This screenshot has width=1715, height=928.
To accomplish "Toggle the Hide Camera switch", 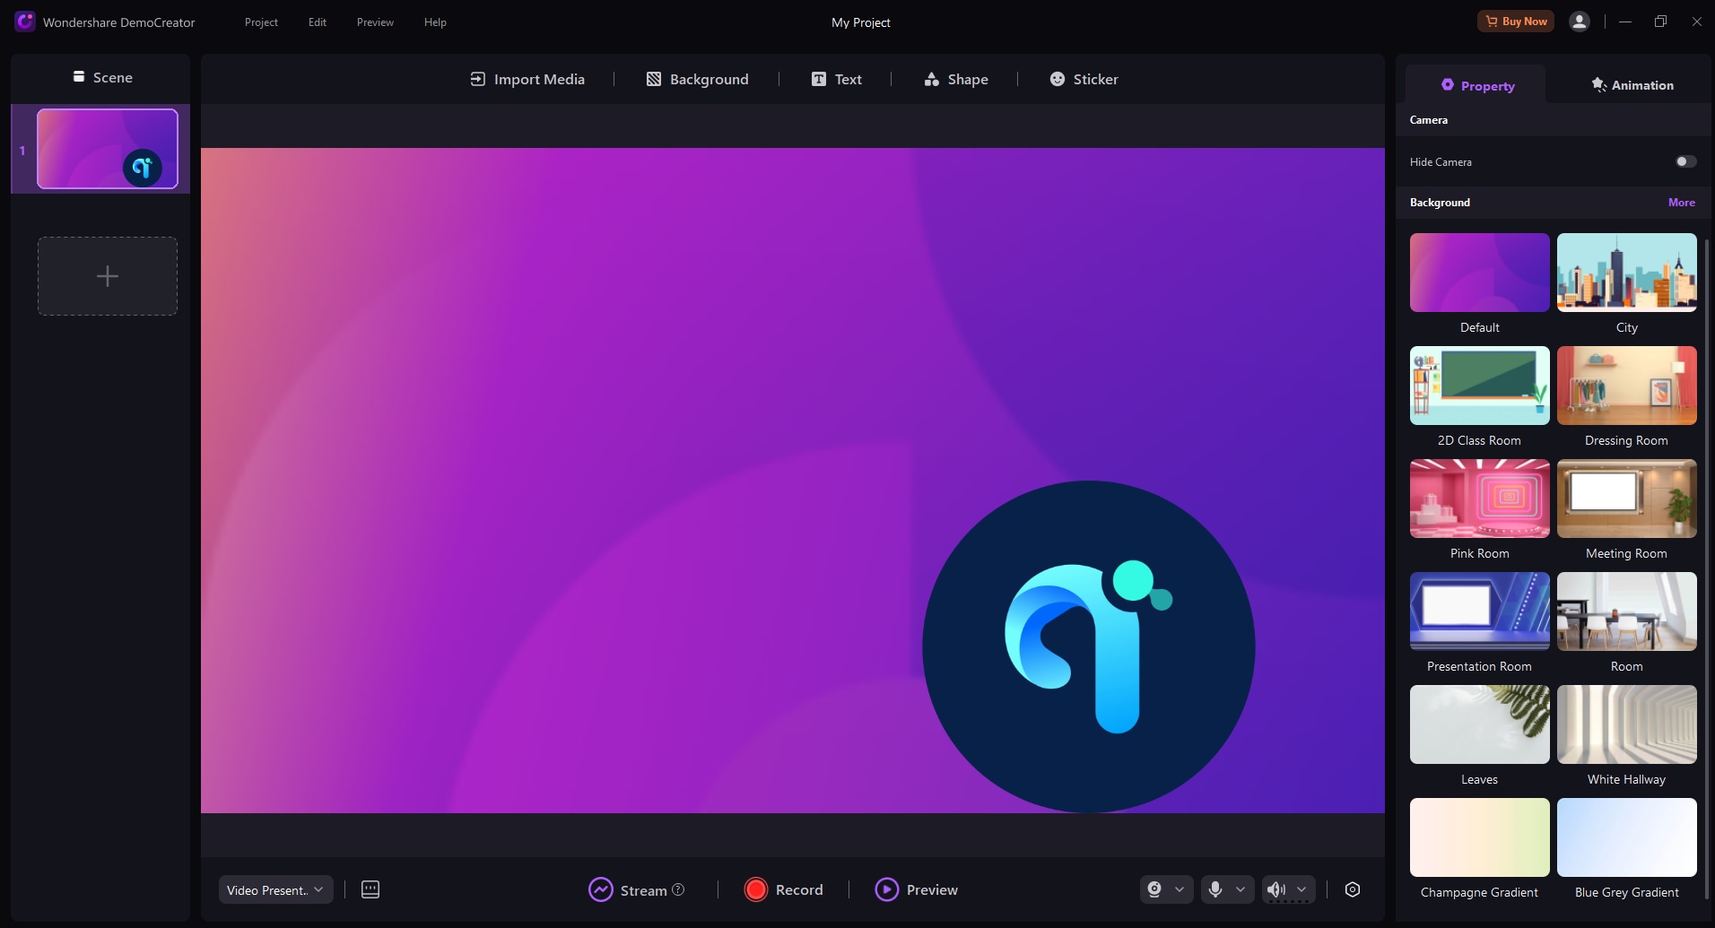I will (x=1685, y=161).
